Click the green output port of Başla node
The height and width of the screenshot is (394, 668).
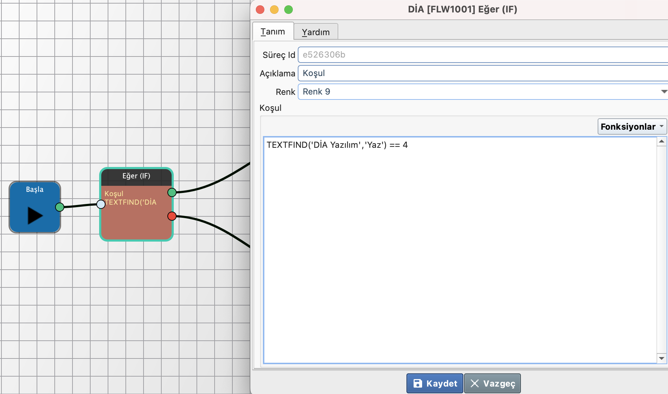point(60,207)
